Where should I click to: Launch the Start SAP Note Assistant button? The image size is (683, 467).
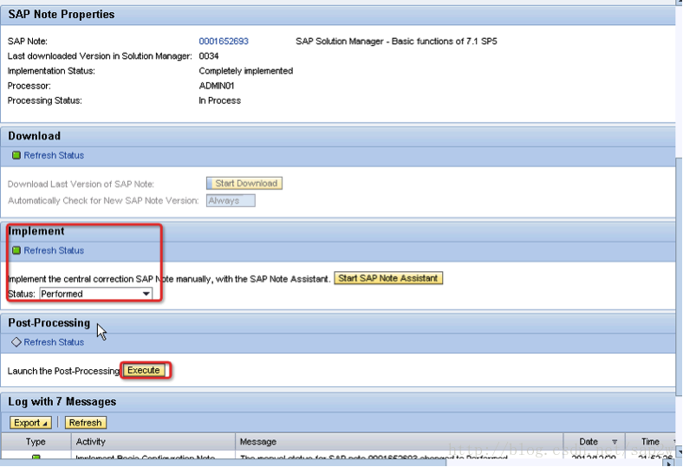[388, 278]
